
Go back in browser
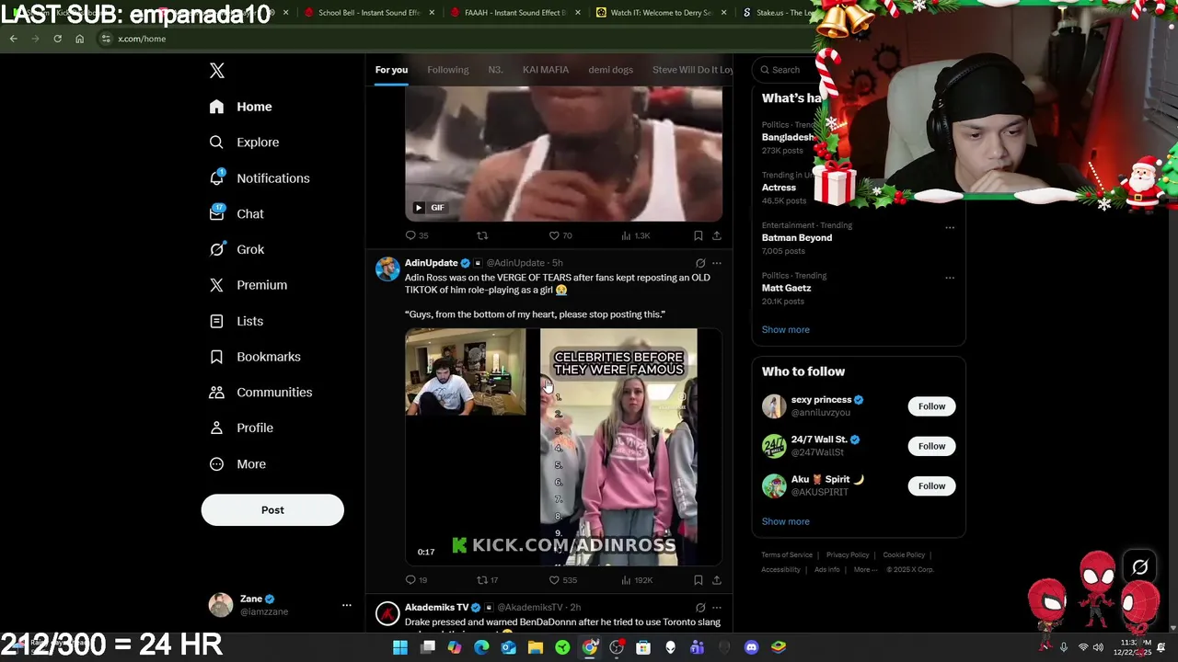[x=13, y=39]
